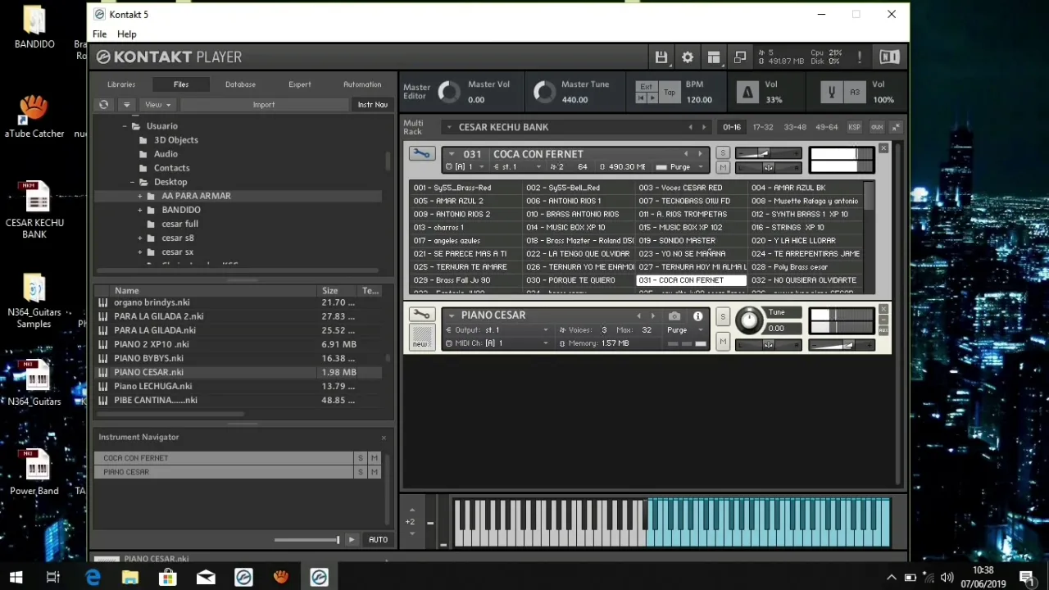Switch to rack page 17-32
Screen dimensions: 1049x590
pyautogui.click(x=763, y=127)
